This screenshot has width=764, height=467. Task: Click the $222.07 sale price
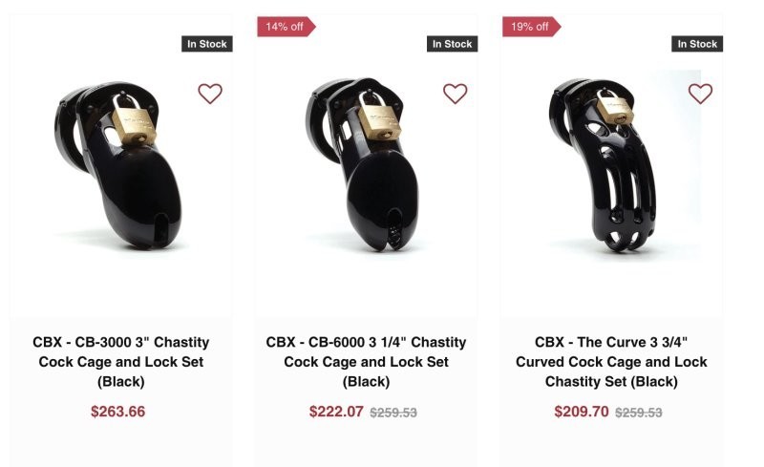[x=336, y=412]
